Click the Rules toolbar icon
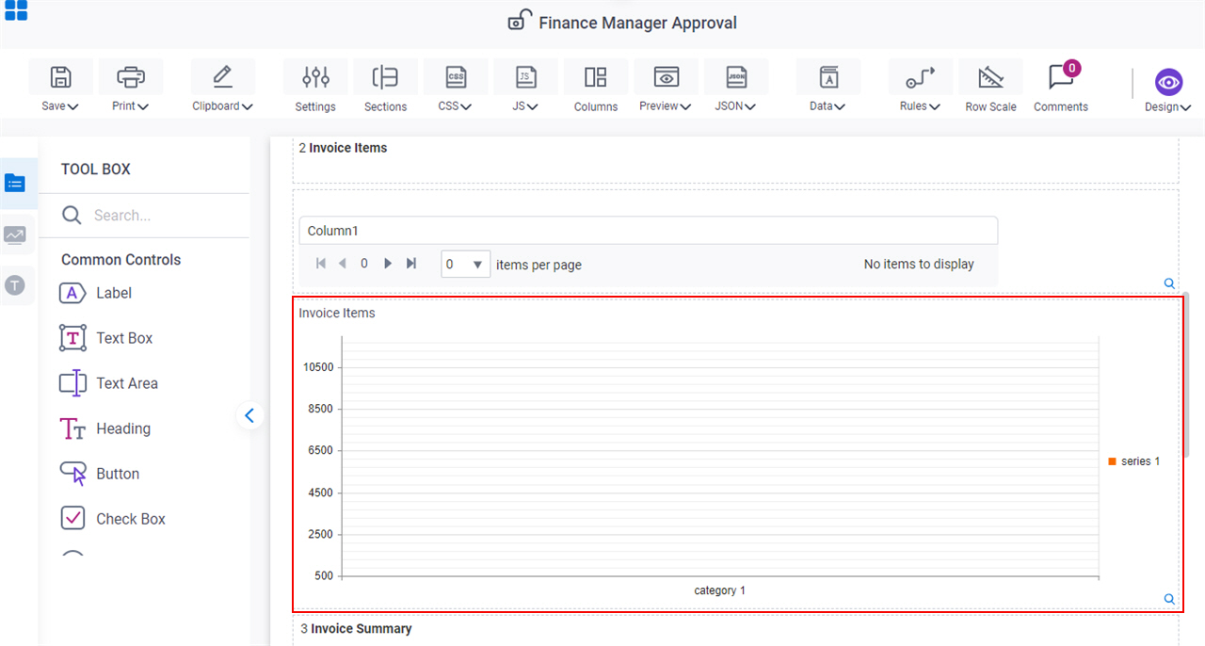 click(x=921, y=76)
